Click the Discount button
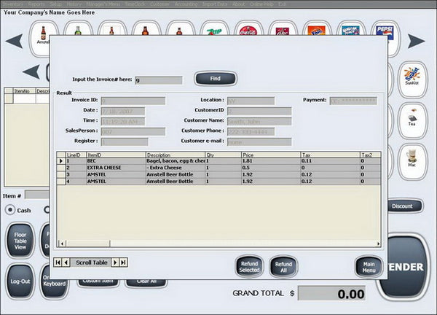437x315 pixels. (x=405, y=206)
